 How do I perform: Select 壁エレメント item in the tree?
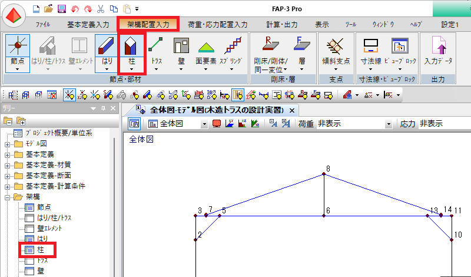click(49, 228)
